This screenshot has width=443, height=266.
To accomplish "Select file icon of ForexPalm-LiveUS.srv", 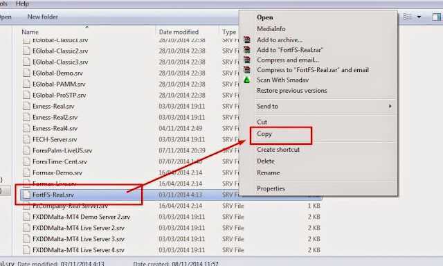I will pyautogui.click(x=26, y=150).
